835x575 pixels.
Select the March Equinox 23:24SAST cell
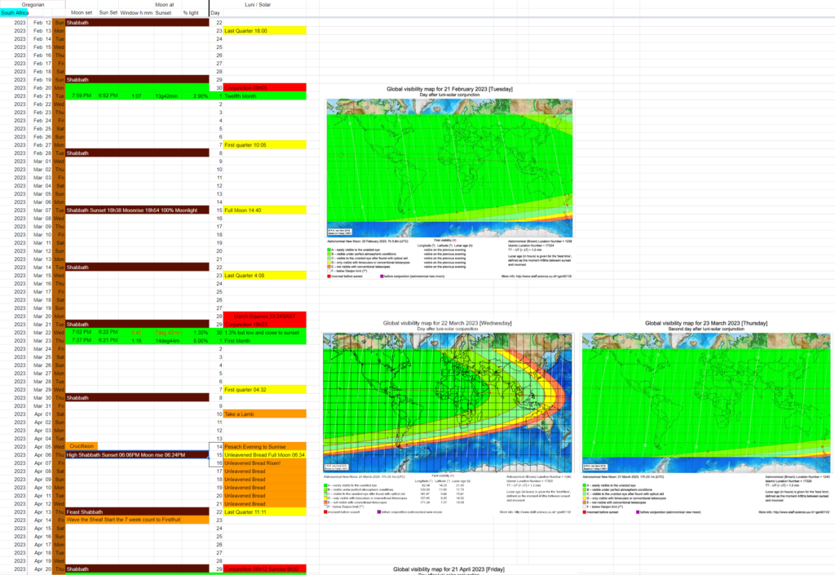(265, 316)
